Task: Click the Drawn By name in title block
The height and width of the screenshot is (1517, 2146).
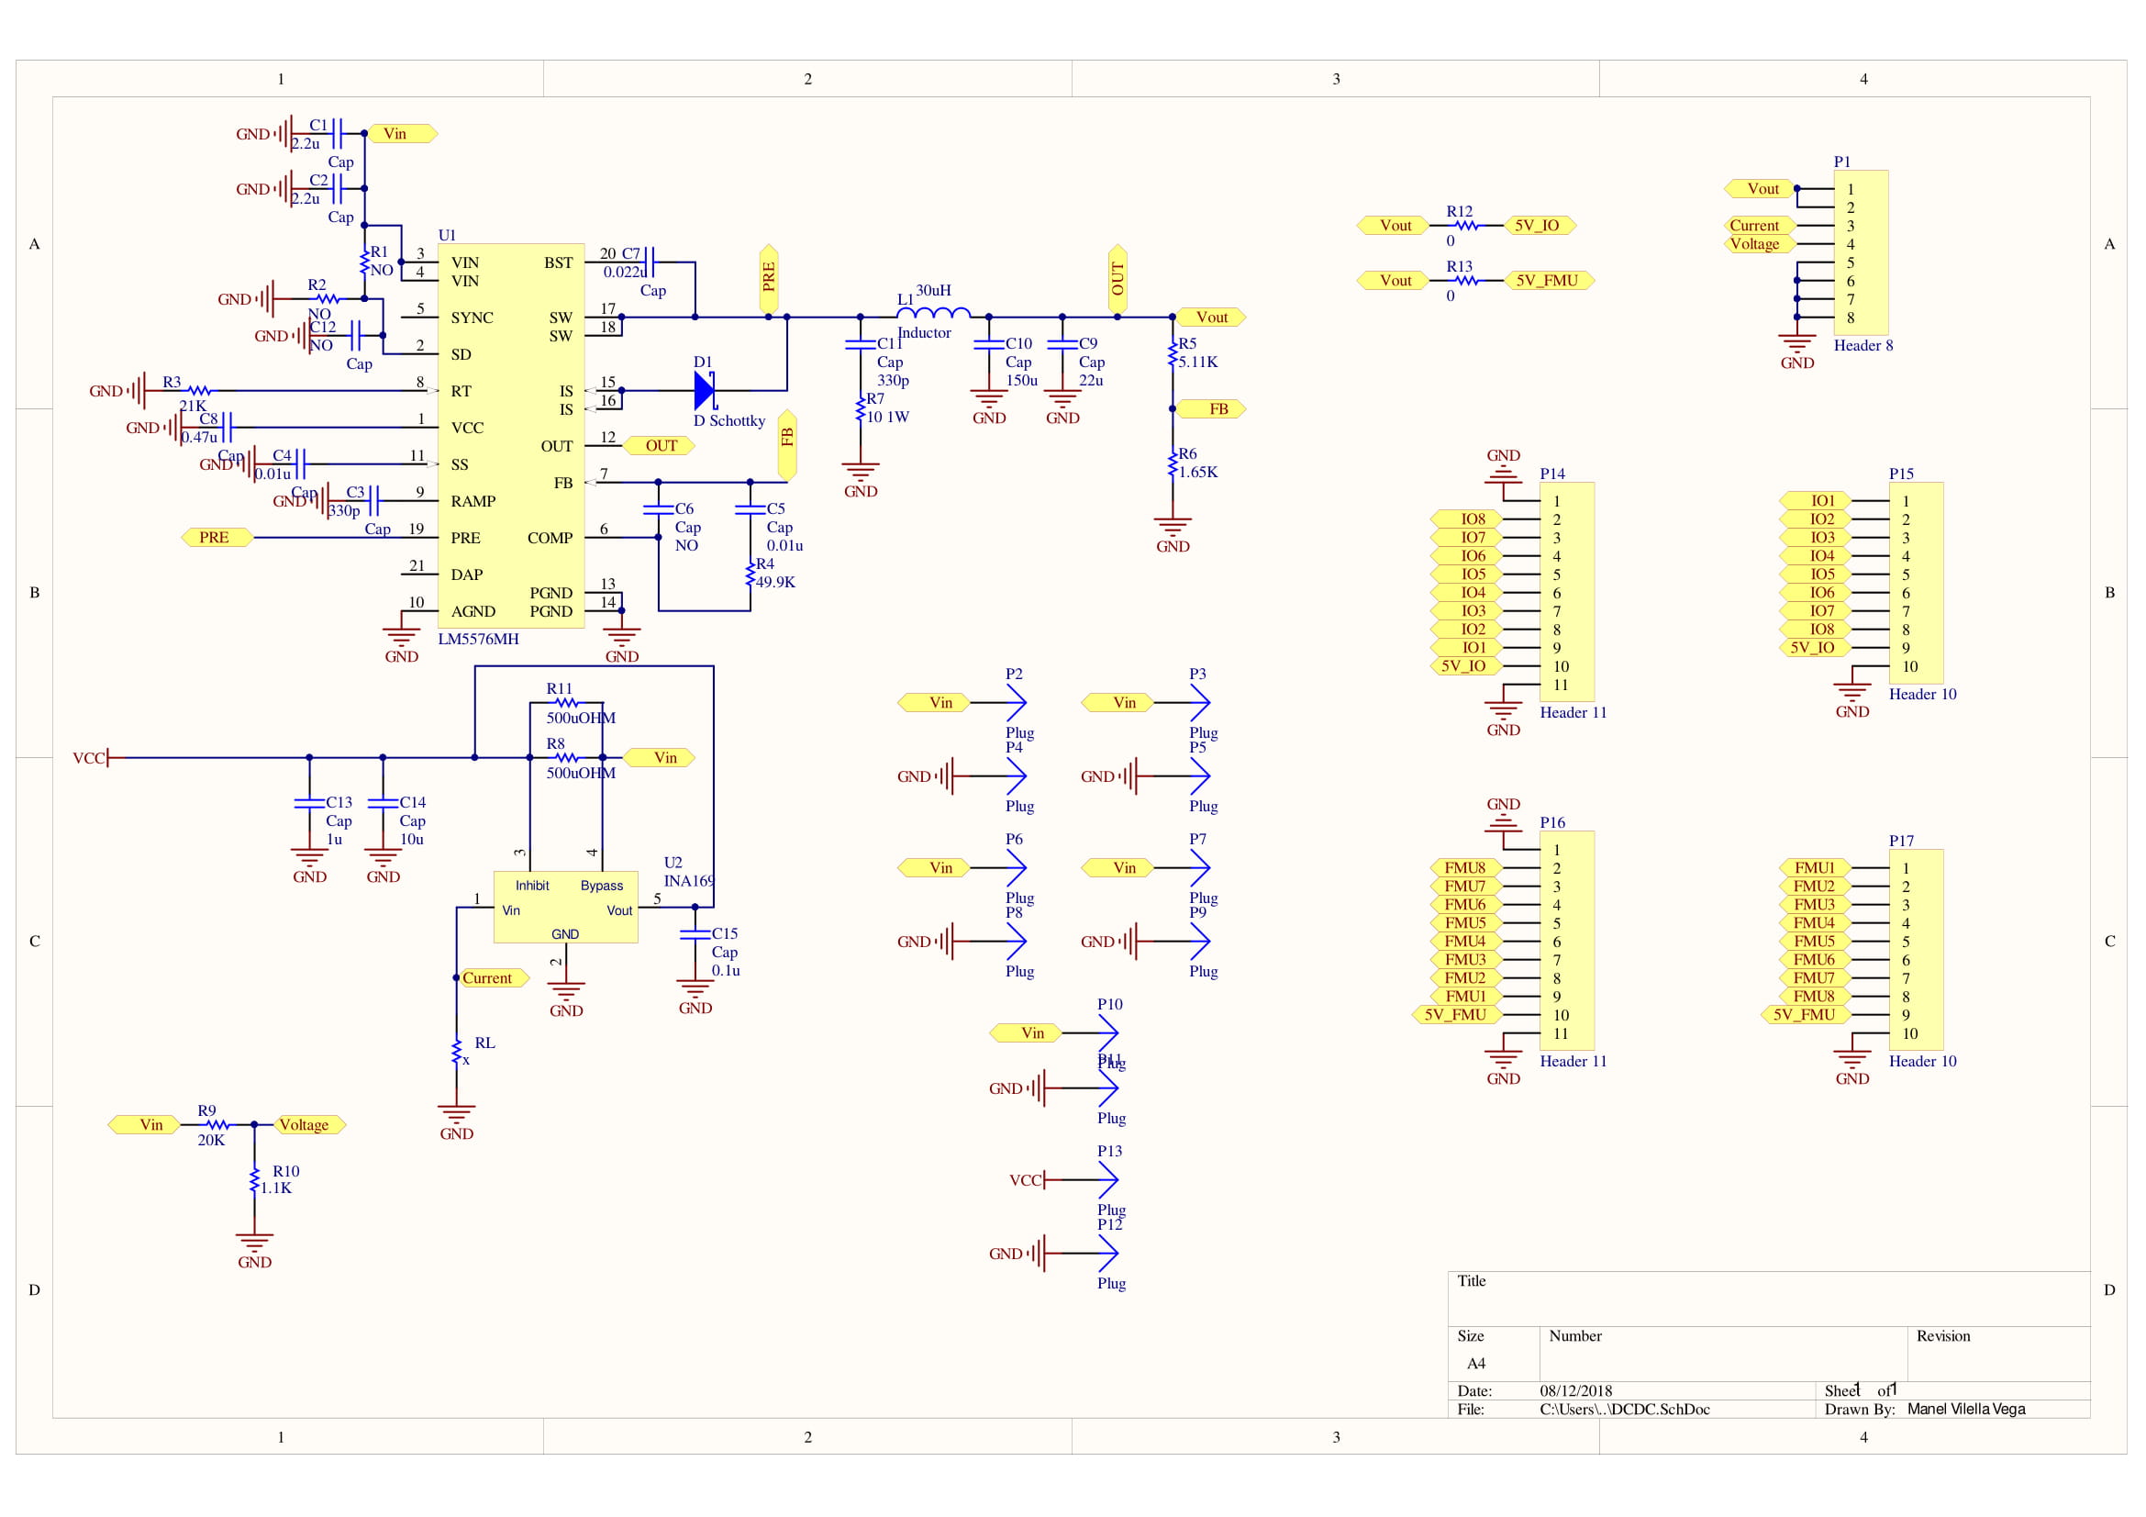Action: [1965, 1409]
